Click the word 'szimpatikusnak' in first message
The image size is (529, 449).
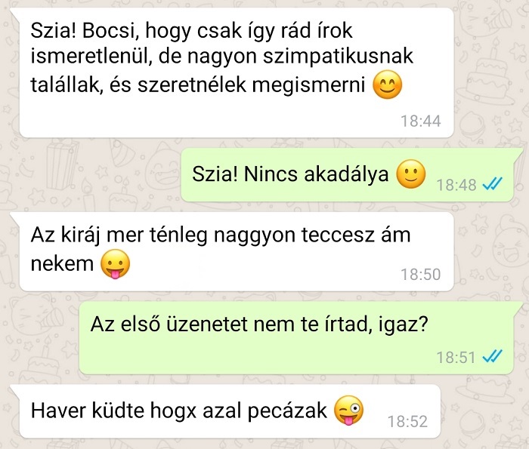click(x=338, y=57)
